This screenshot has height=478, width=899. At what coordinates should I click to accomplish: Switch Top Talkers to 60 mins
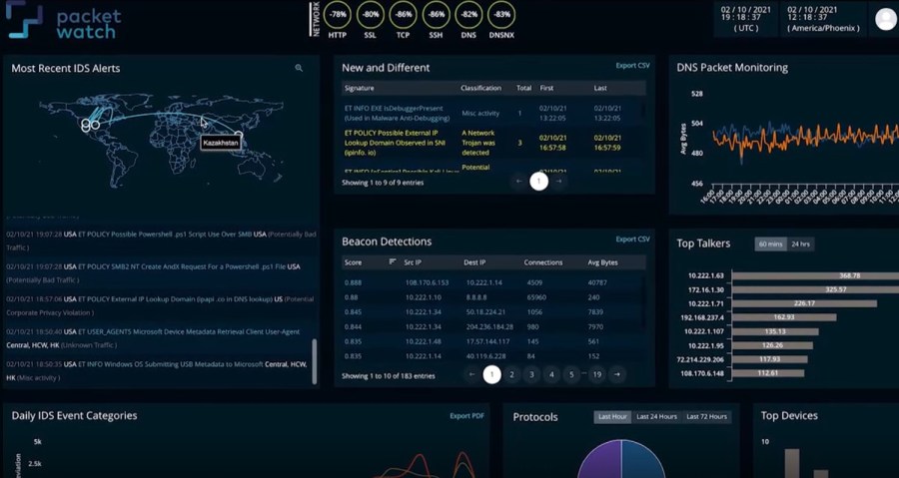pyautogui.click(x=770, y=243)
